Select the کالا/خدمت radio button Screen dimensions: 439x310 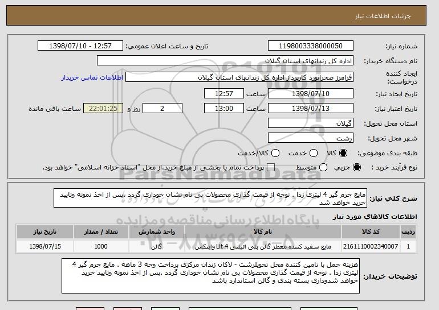275,153
